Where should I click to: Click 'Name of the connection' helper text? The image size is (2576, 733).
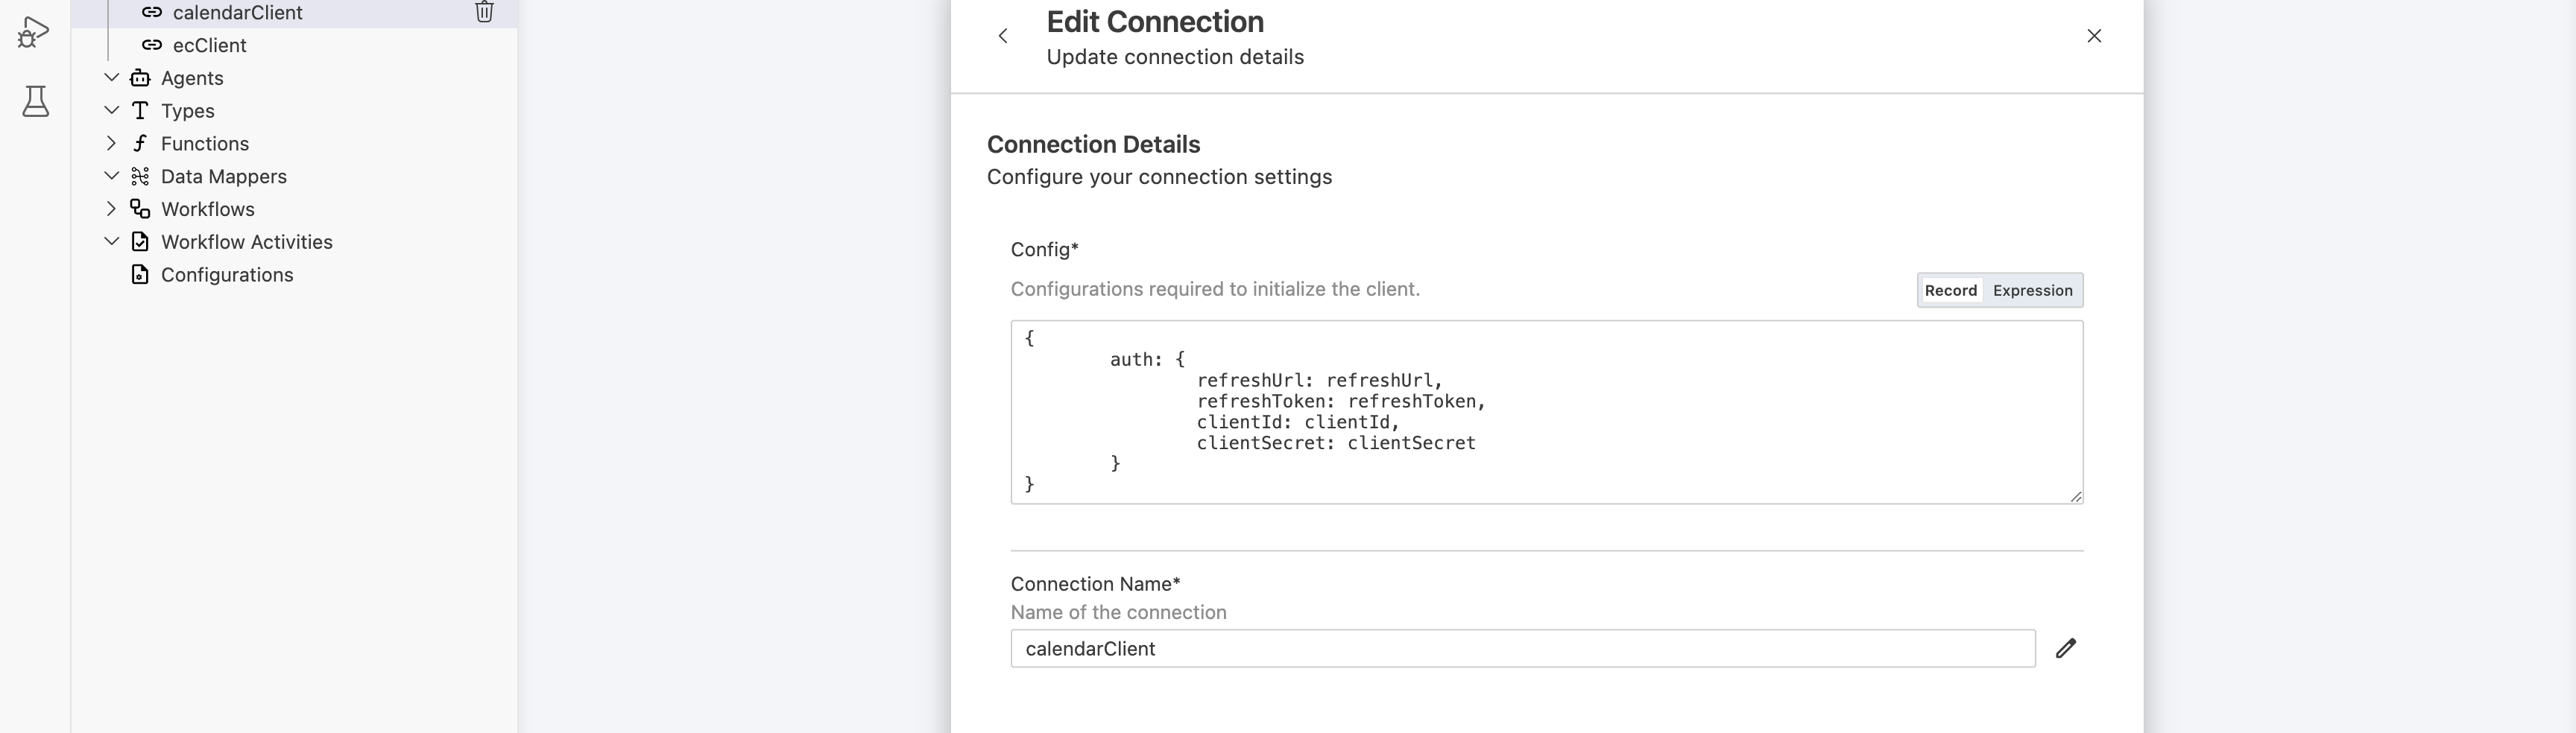coord(1118,612)
